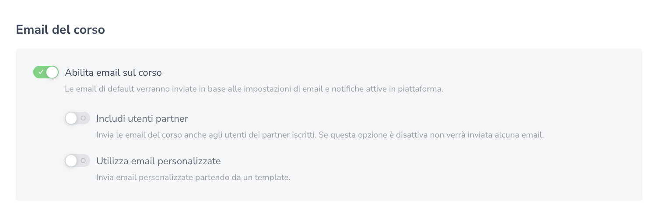659x219 pixels.
Task: Click the checkmark icon in the green toggle
Action: [x=41, y=72]
